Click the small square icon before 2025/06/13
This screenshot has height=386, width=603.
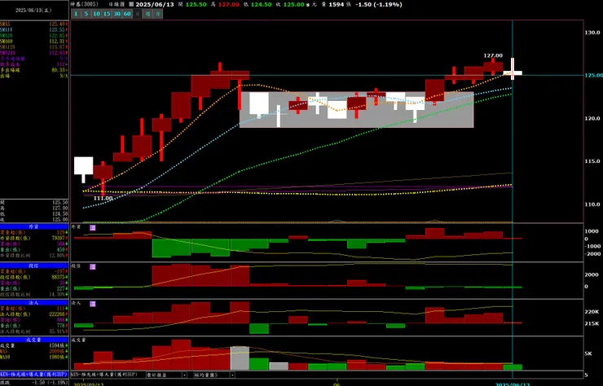click(x=131, y=5)
